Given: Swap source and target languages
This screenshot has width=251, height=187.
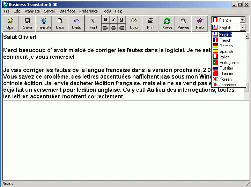Looking at the screenshot, I should click(x=167, y=24).
